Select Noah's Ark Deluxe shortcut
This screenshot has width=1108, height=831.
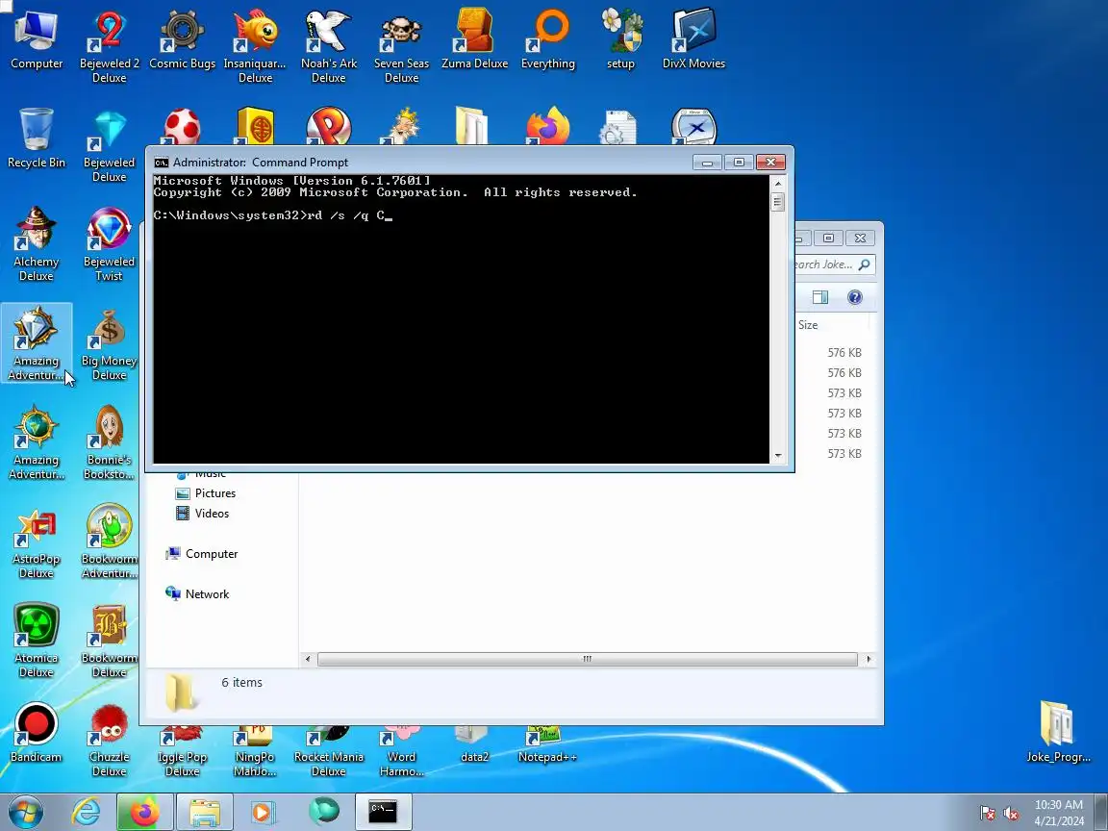[329, 46]
